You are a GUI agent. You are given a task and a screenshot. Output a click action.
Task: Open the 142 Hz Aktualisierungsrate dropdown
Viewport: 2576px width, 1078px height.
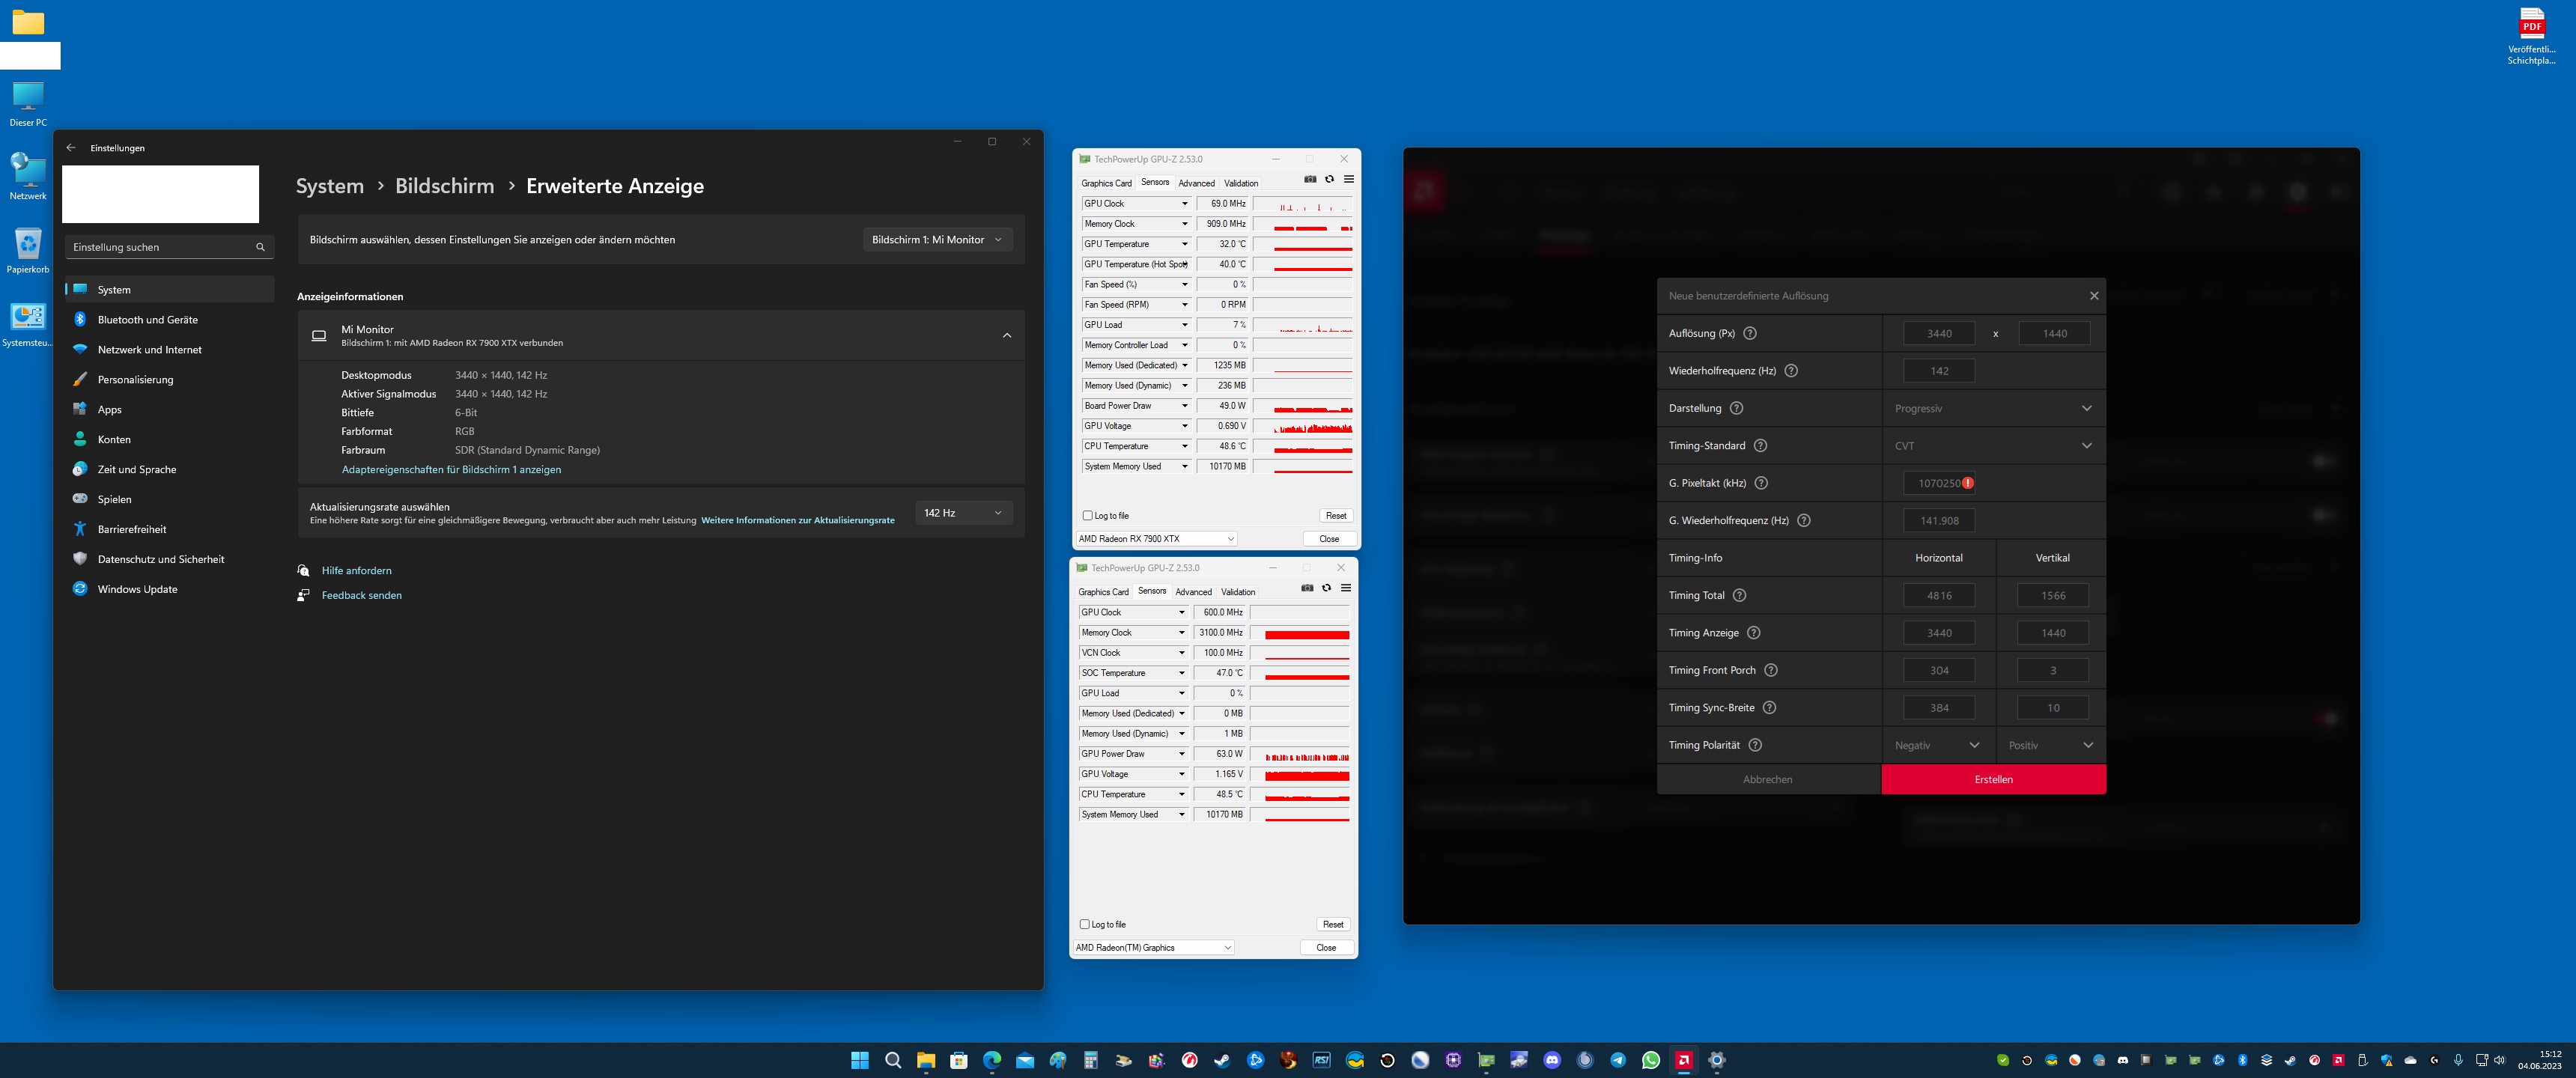tap(963, 513)
